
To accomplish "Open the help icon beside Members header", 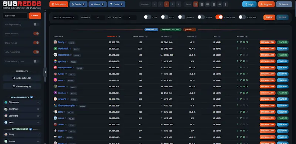I will (x=119, y=37).
